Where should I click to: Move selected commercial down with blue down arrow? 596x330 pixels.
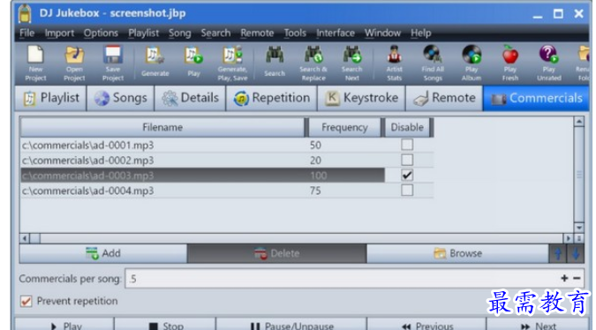point(576,253)
